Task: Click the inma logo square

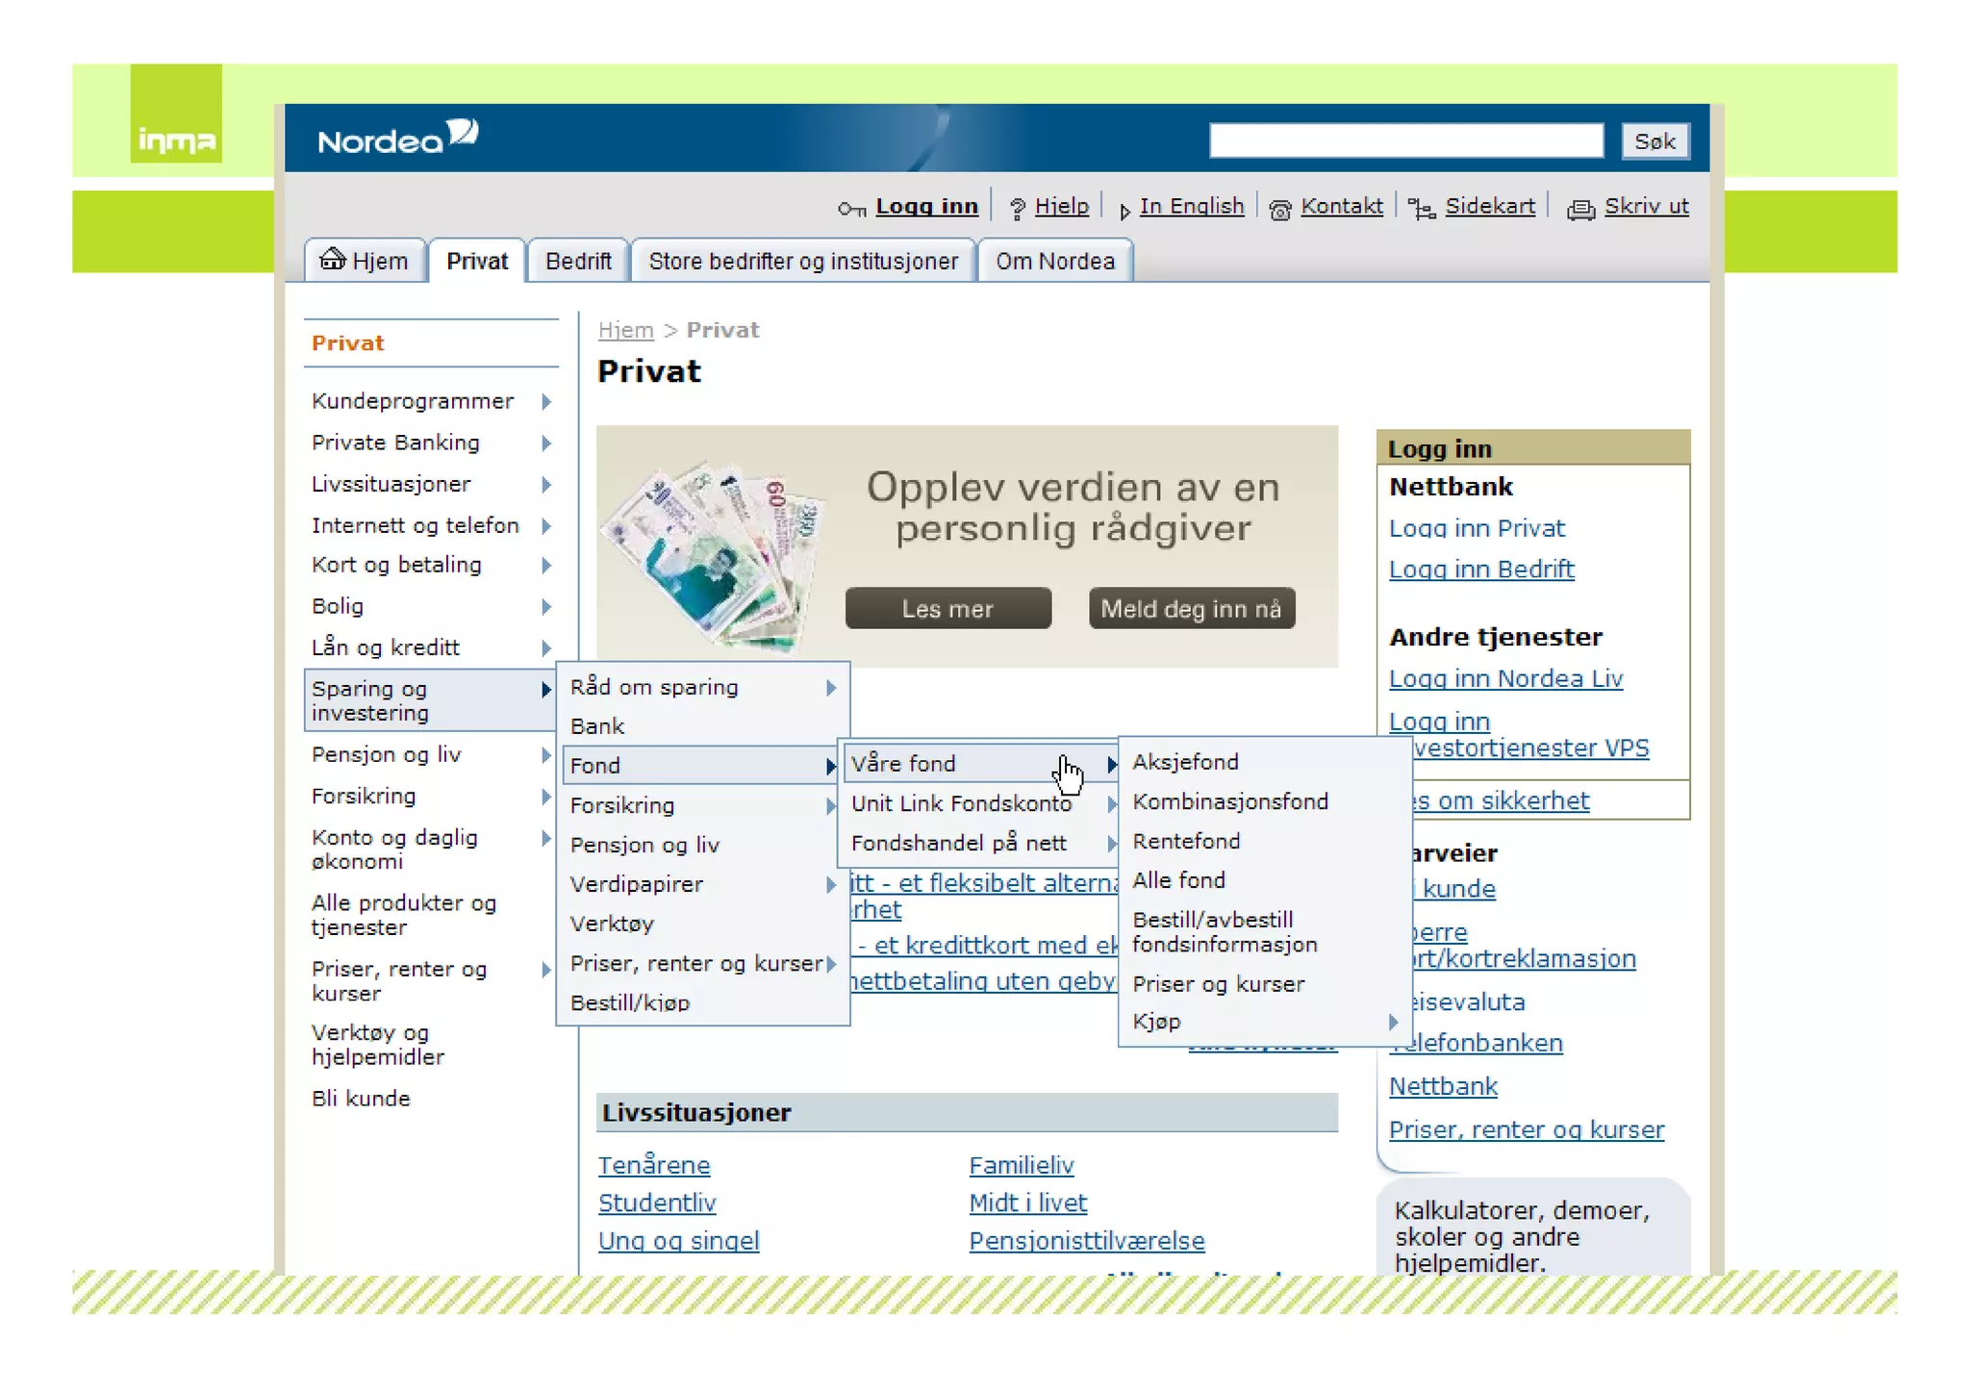Action: [x=176, y=114]
